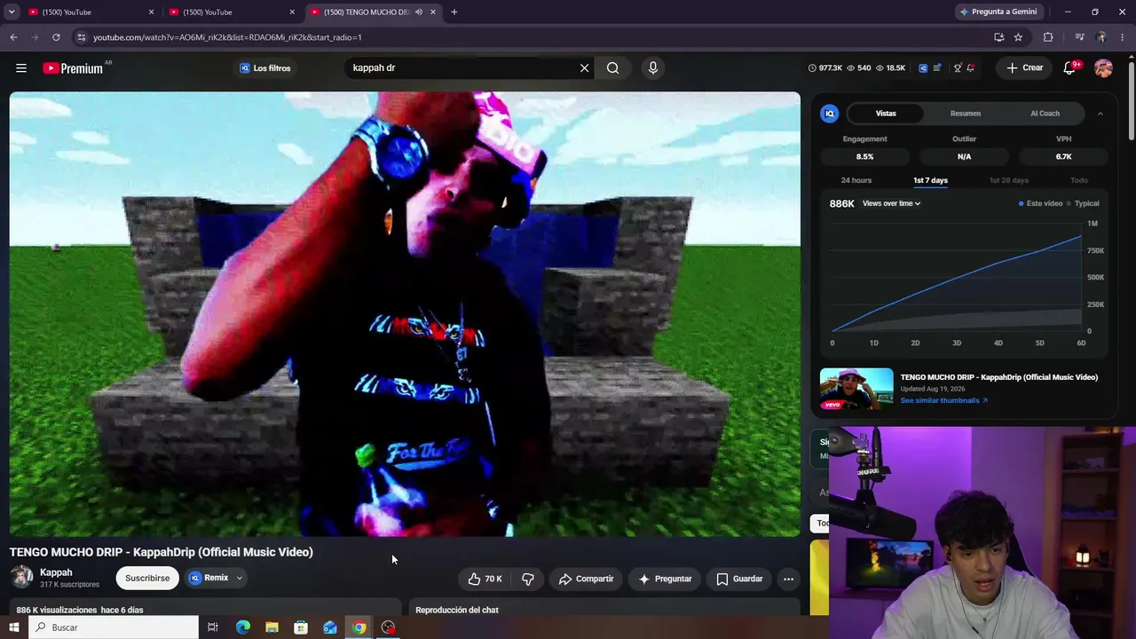Open the blue IQ icon in the header
This screenshot has height=639, width=1136.
[923, 68]
